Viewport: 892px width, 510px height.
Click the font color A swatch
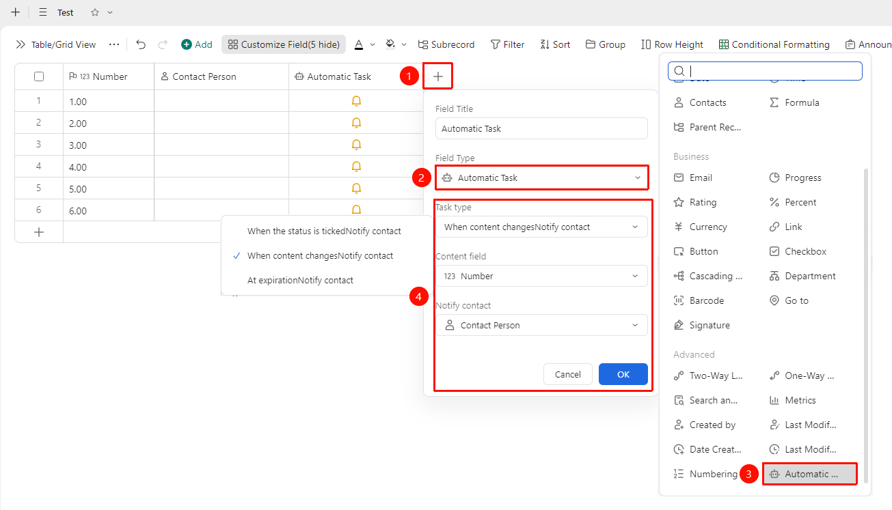(x=359, y=44)
